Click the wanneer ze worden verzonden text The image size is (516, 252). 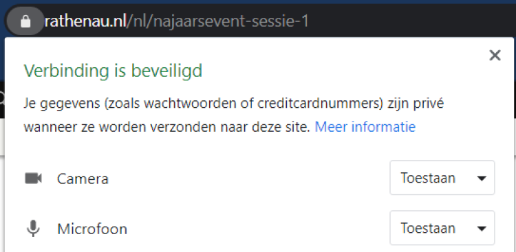(x=167, y=127)
